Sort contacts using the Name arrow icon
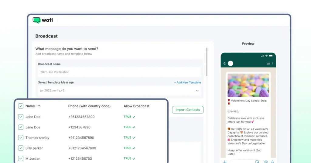311x163 pixels. 39,106
